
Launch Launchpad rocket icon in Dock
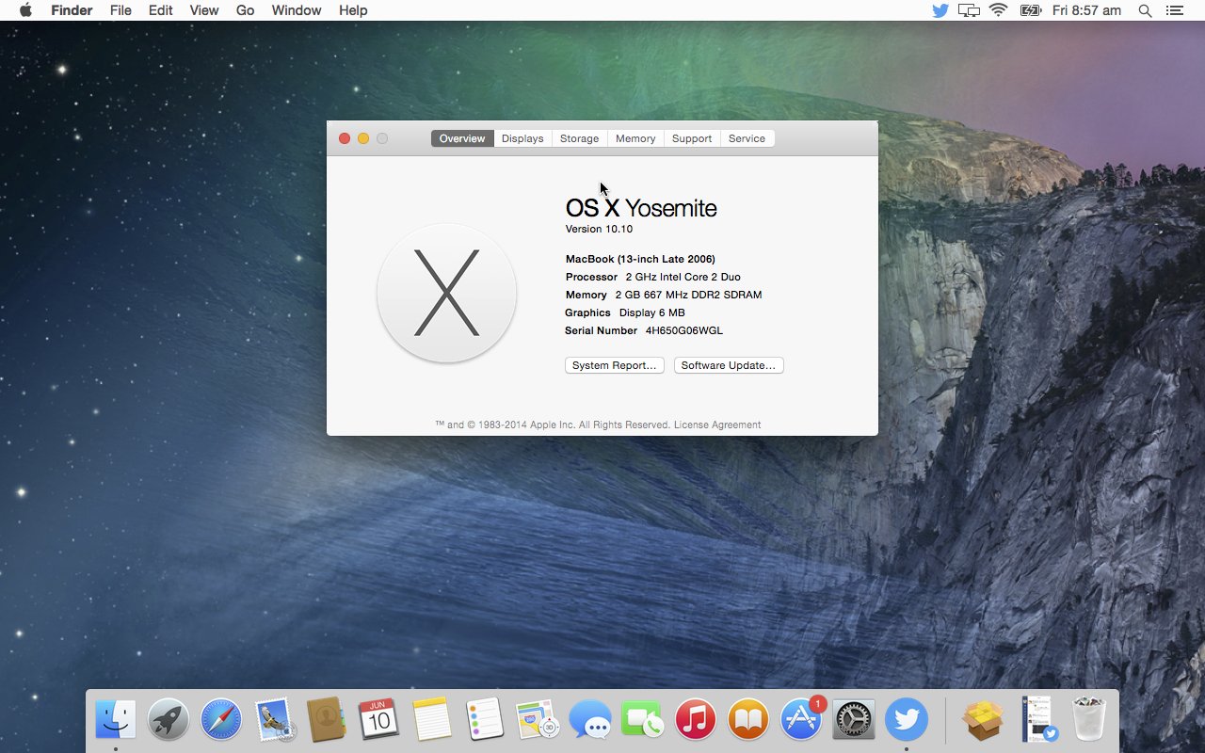click(169, 720)
